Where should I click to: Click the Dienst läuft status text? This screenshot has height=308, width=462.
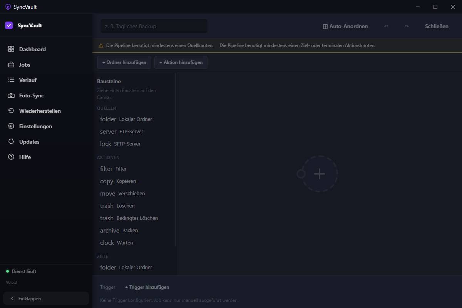click(24, 271)
